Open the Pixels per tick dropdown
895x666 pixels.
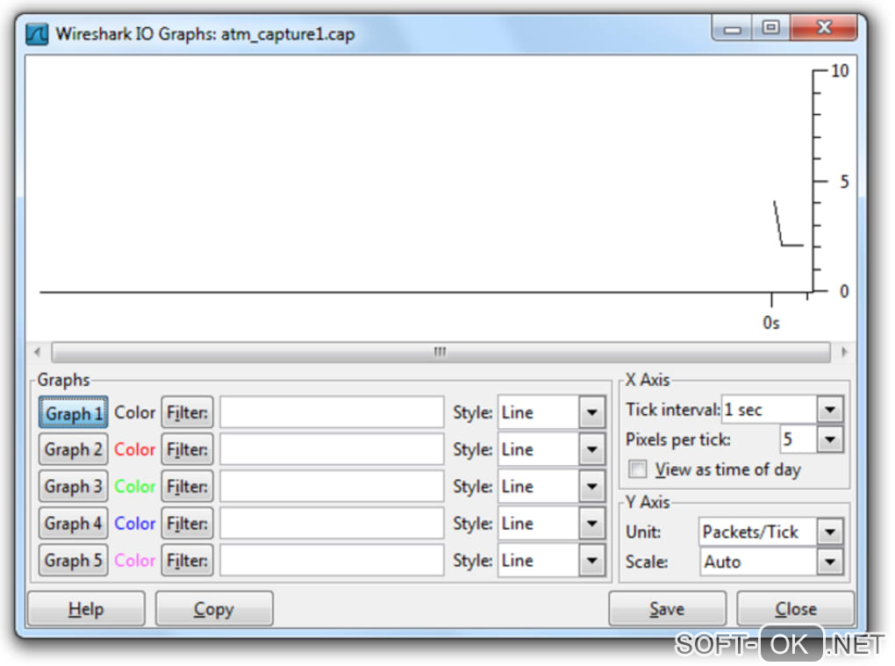(830, 439)
